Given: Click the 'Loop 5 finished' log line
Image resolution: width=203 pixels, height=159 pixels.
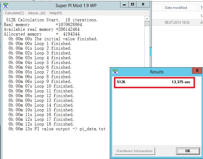Looking at the screenshot, I should click(x=40, y=62).
